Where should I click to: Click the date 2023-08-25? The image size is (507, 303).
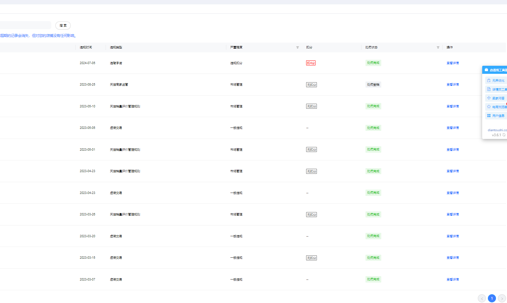(x=88, y=85)
